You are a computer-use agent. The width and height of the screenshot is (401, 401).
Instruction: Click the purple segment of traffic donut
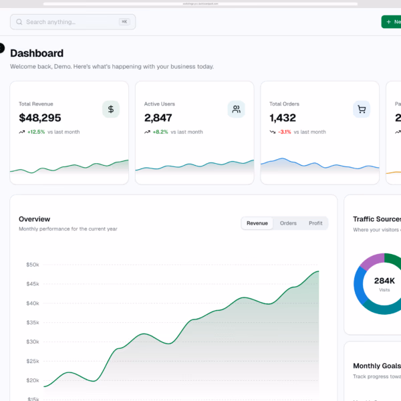[x=372, y=261]
